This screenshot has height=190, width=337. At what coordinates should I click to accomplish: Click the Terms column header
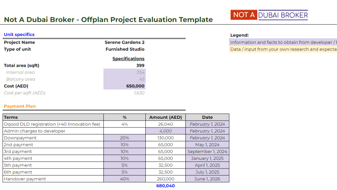coord(53,117)
